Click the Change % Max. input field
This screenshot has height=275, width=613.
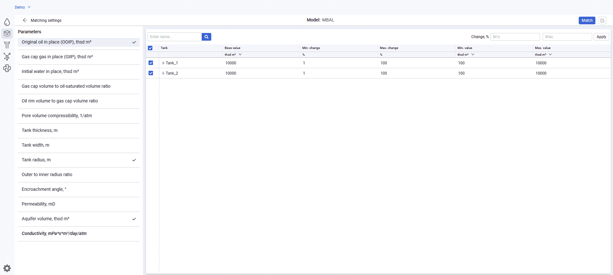click(x=567, y=37)
